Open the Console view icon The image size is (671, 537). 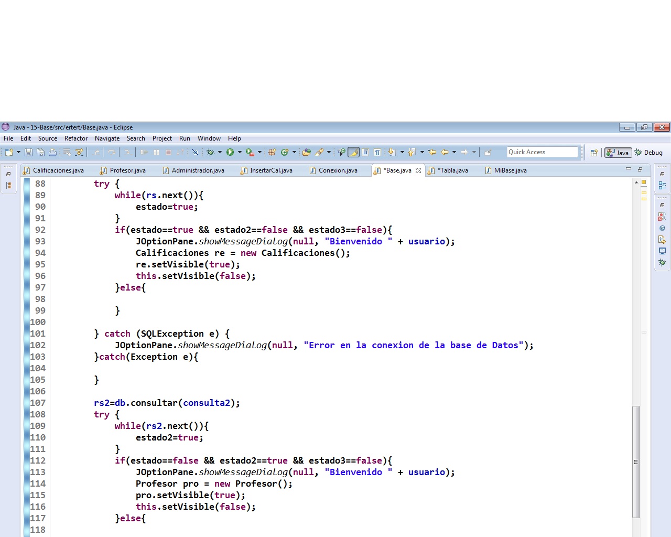[662, 251]
